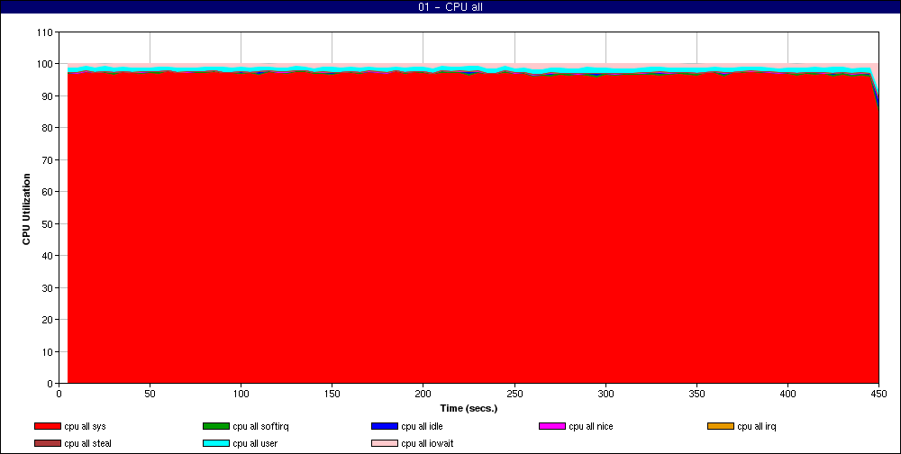Screen dimensions: 901x454
Task: Click the magenta 'cpu all nice' legend swatch
Action: [x=552, y=426]
